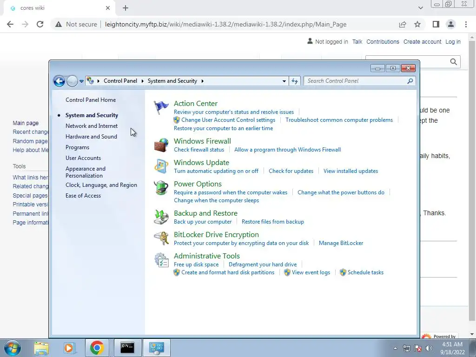Open the BitLocker Drive Encryption keys icon
The width and height of the screenshot is (476, 357).
point(161,238)
